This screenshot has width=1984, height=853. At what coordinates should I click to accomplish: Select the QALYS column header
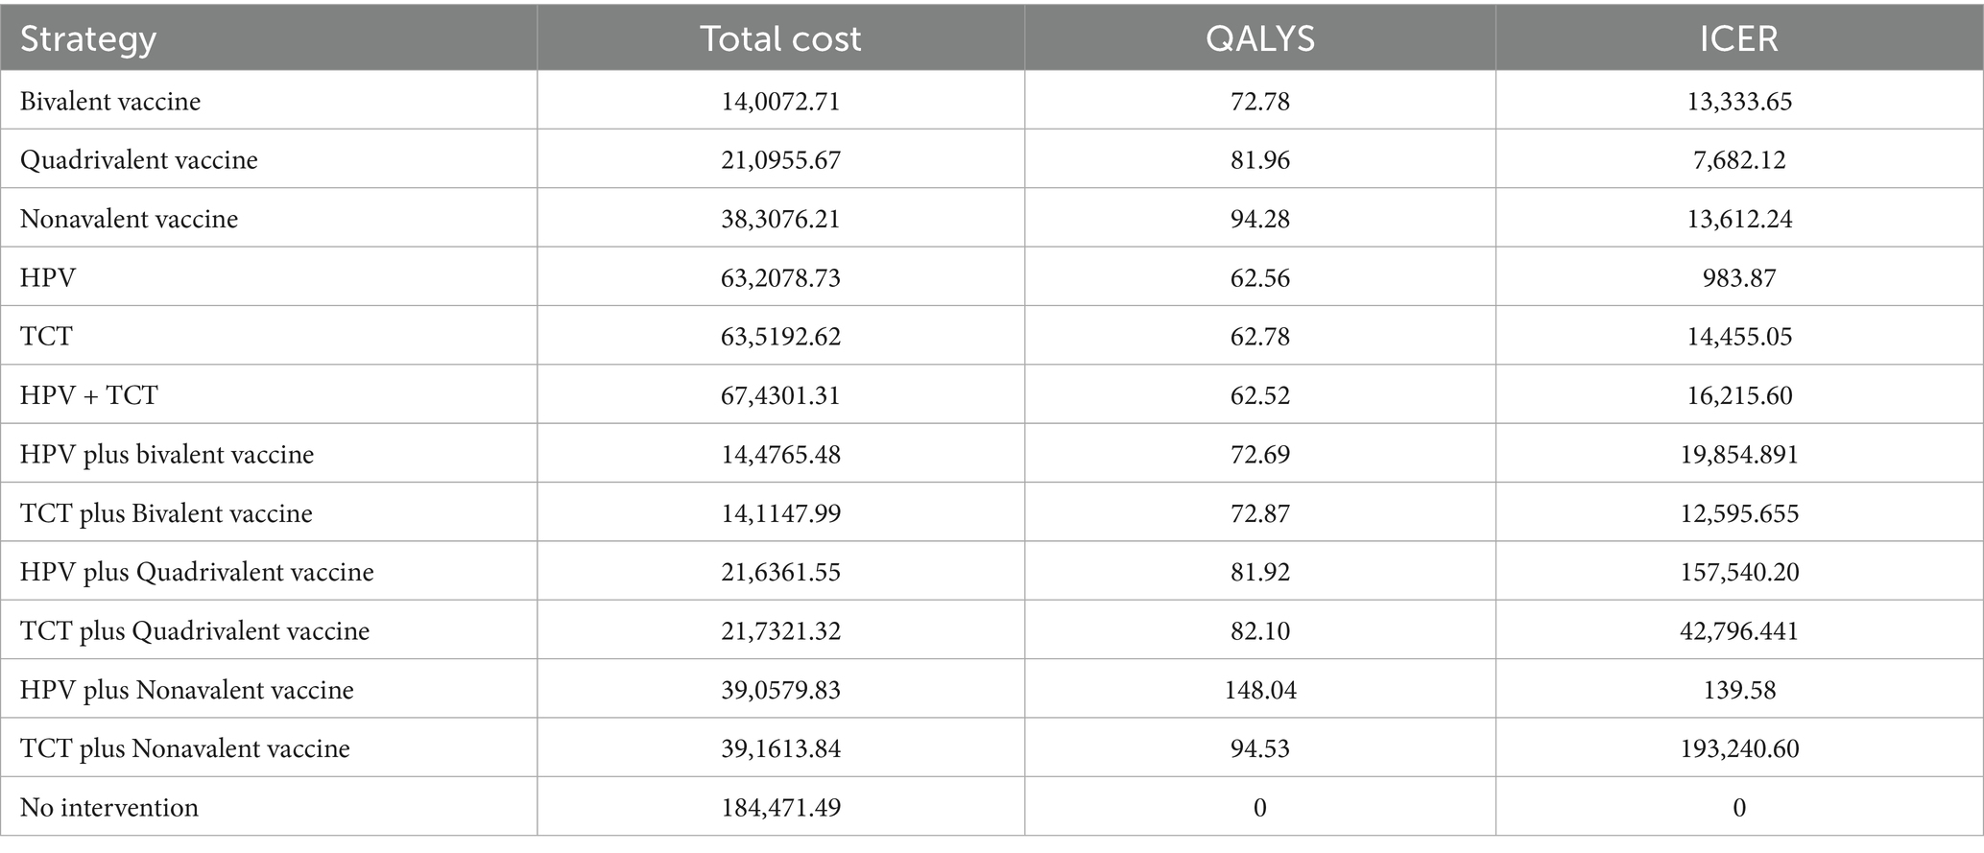click(x=1259, y=38)
